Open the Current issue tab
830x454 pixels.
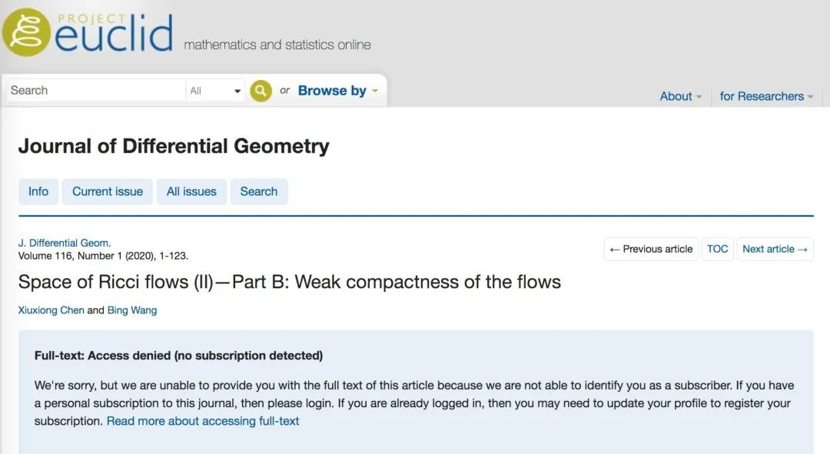(x=108, y=191)
